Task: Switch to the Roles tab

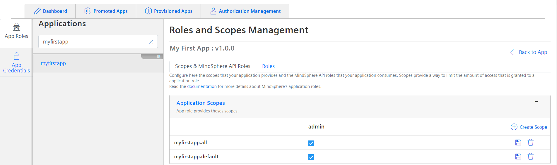Action: [x=268, y=66]
